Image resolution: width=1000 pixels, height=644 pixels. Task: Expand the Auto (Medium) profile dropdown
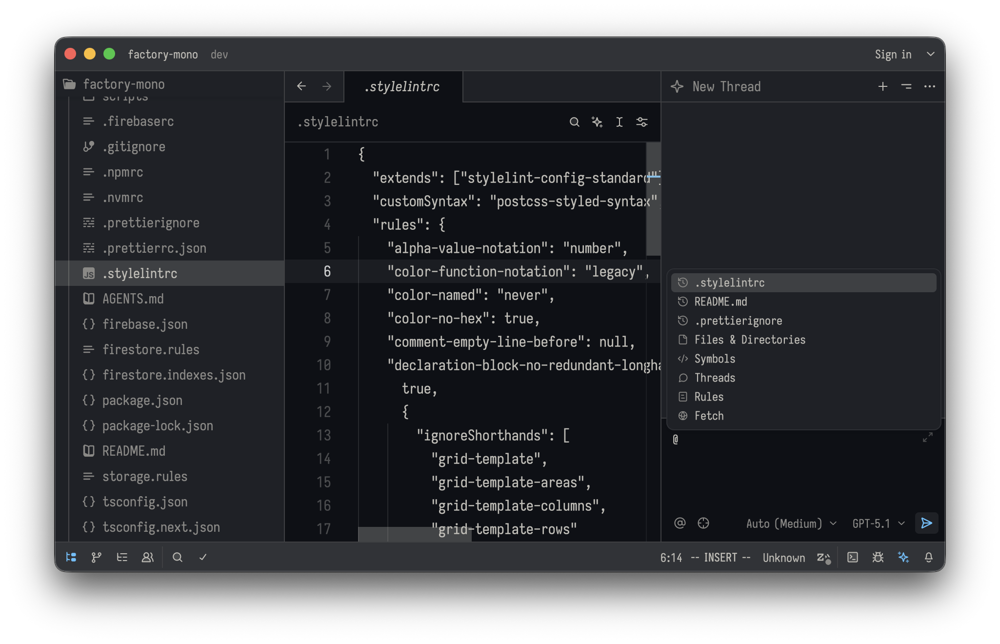(791, 523)
